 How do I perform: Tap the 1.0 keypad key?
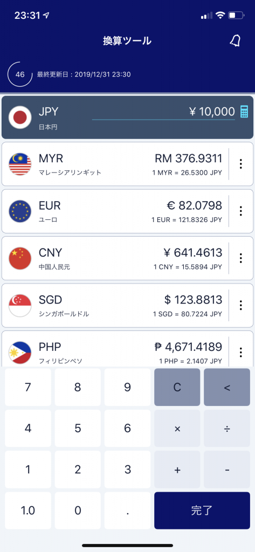point(28,510)
